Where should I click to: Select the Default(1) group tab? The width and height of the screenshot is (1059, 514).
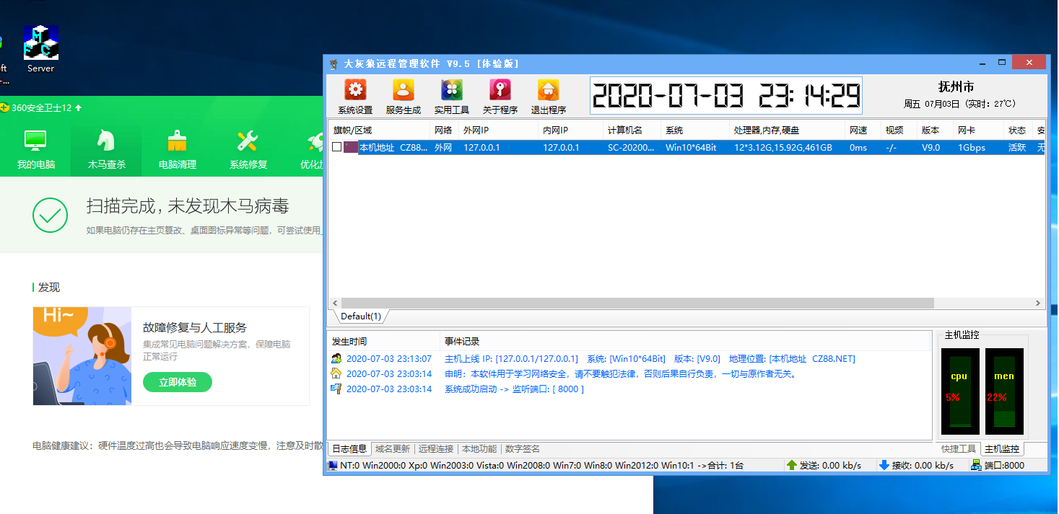click(x=360, y=316)
